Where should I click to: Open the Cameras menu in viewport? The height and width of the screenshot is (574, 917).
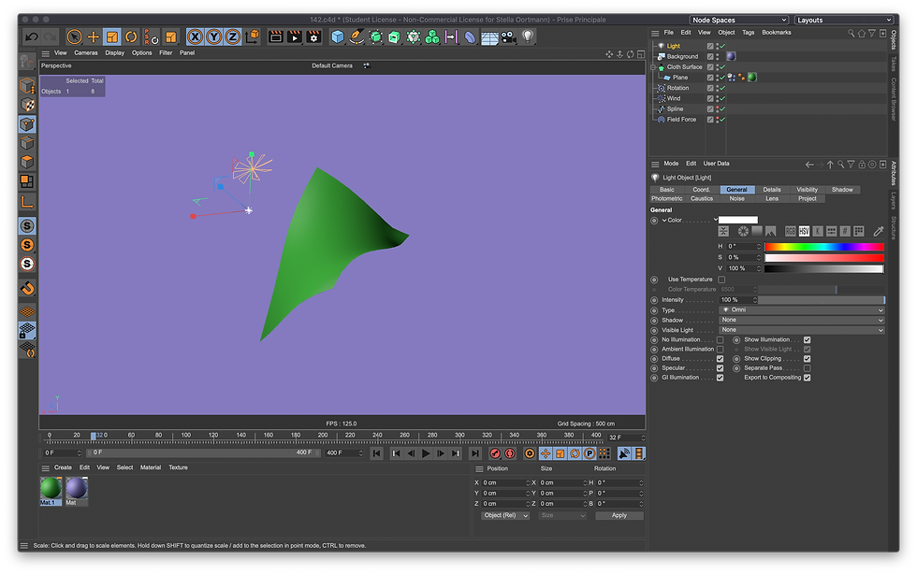(86, 53)
